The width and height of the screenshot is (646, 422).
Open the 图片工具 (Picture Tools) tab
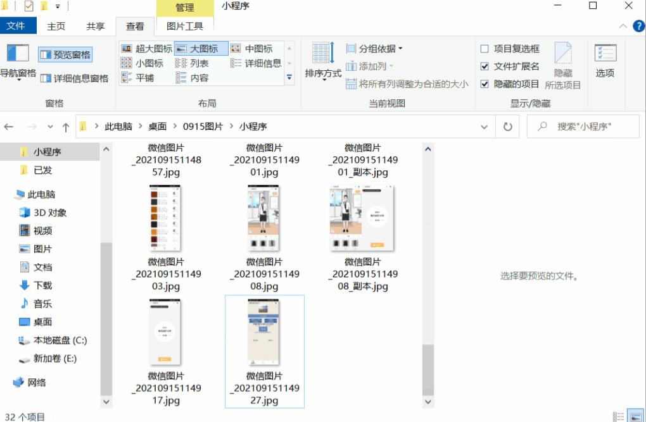pyautogui.click(x=186, y=26)
